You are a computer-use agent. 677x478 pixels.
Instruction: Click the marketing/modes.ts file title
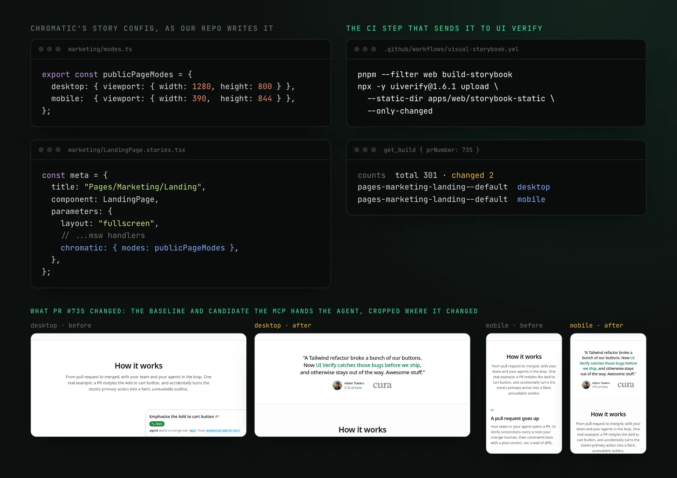(100, 49)
